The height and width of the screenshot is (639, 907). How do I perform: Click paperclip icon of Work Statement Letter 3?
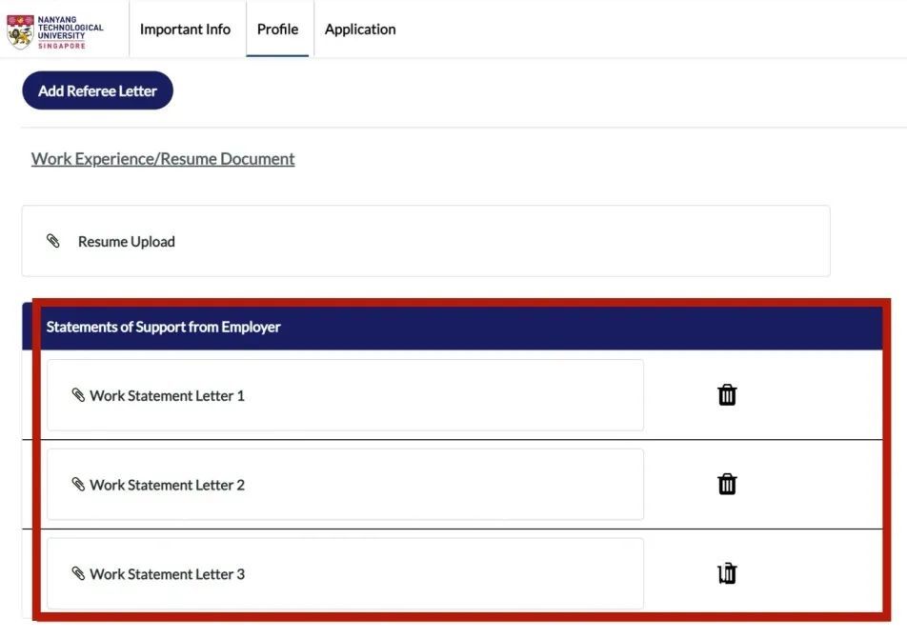click(78, 573)
